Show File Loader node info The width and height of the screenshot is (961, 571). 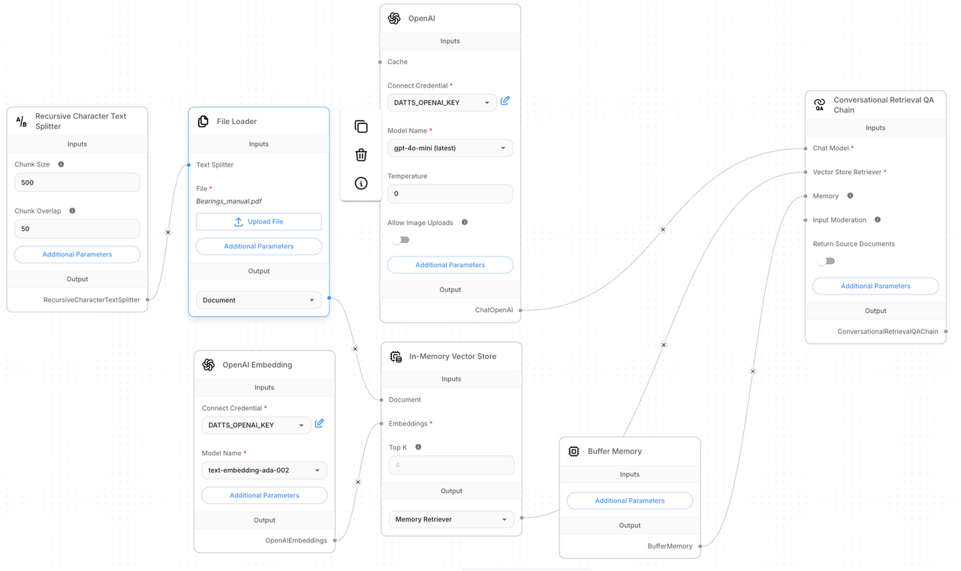pyautogui.click(x=361, y=183)
